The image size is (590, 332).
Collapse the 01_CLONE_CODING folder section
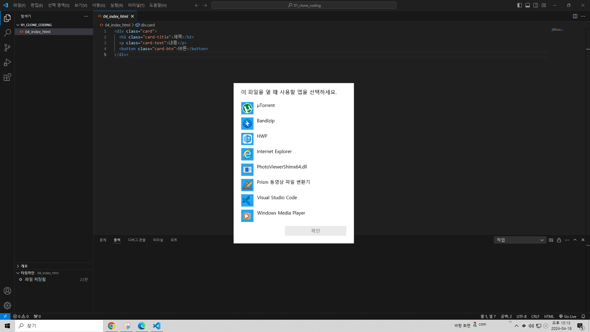54,25
